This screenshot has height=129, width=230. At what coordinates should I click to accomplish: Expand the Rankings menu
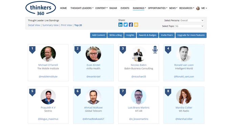139,8
